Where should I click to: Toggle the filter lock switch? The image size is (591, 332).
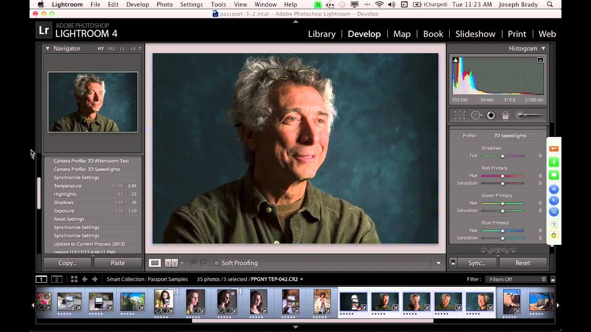pos(553,279)
